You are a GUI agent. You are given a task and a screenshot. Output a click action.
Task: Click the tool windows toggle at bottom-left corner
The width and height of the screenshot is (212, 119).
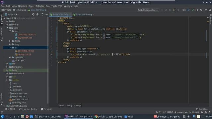(2, 112)
